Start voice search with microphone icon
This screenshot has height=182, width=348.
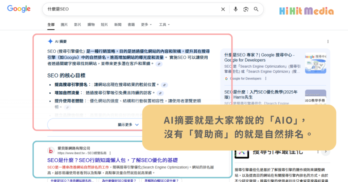[236, 9]
